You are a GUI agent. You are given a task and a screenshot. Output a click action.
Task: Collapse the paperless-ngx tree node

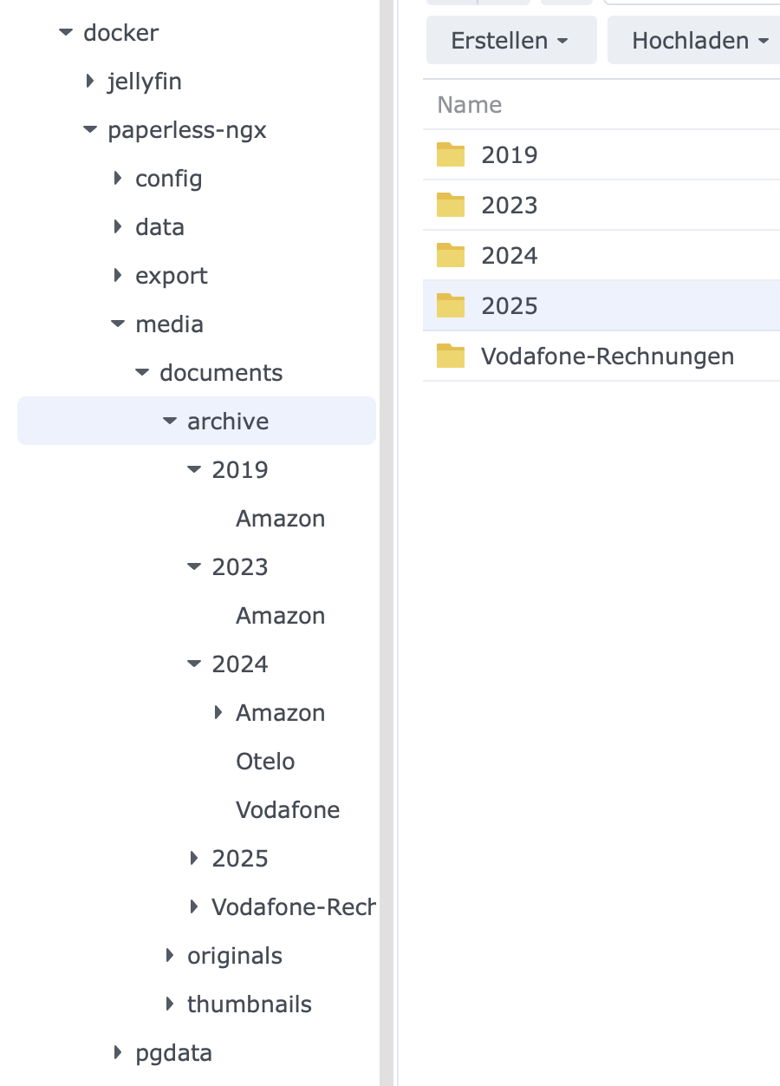point(89,130)
